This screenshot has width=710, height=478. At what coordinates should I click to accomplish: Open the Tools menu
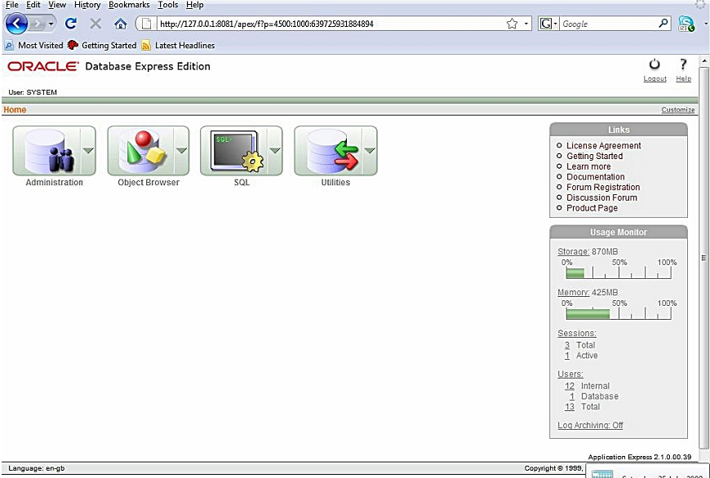point(167,5)
